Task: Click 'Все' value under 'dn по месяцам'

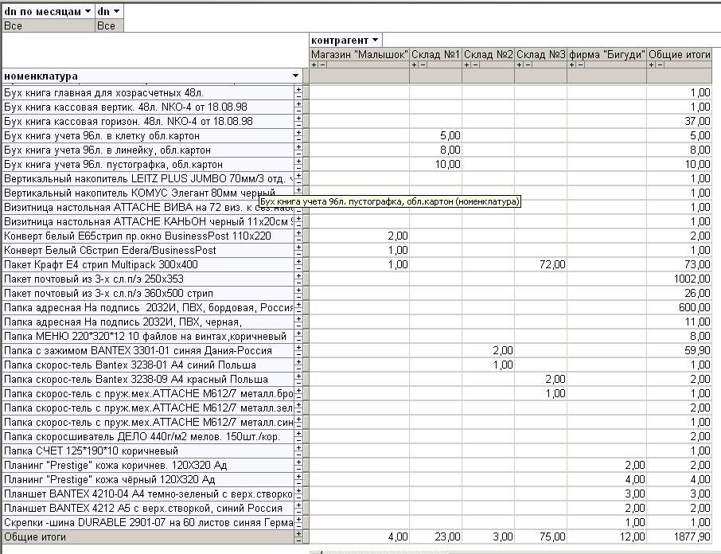Action: click(x=48, y=25)
